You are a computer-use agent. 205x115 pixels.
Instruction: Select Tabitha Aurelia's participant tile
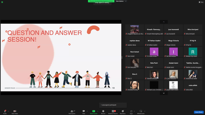pyautogui.click(x=193, y=63)
